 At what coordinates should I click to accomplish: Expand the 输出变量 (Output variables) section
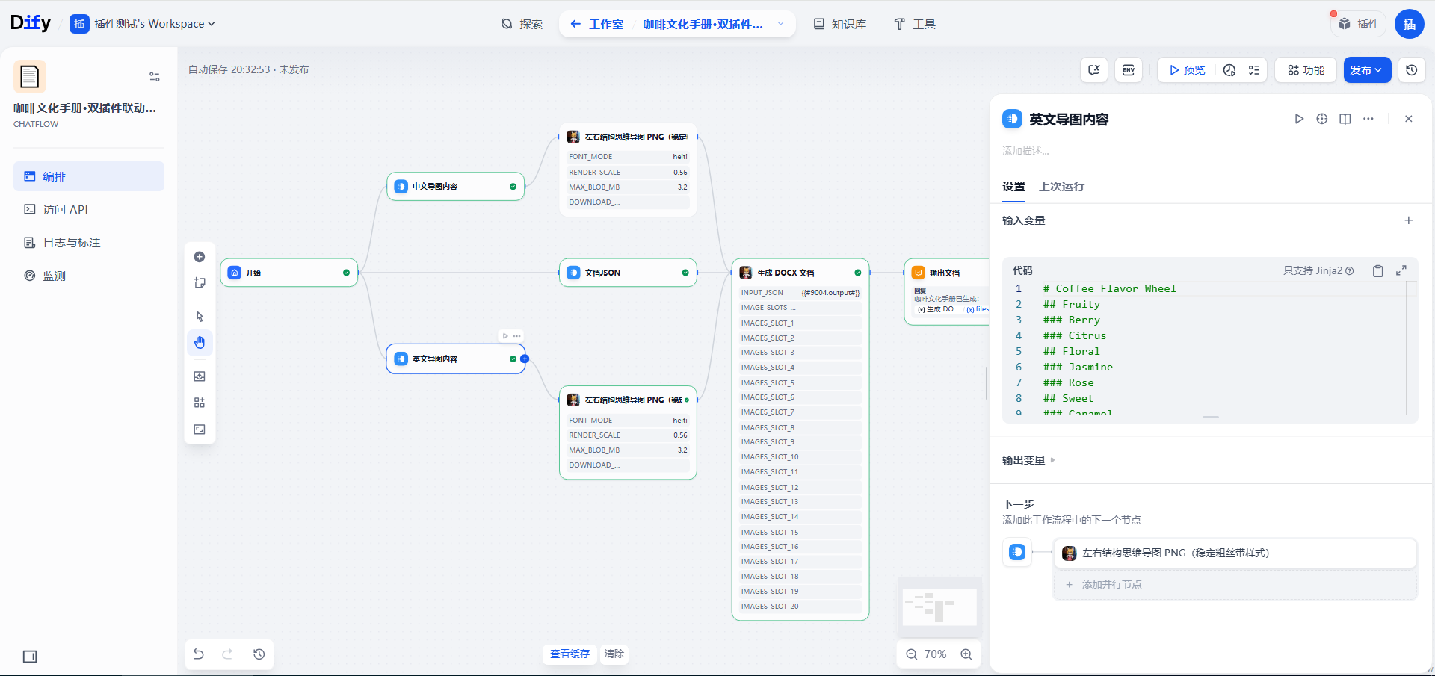click(x=1028, y=460)
